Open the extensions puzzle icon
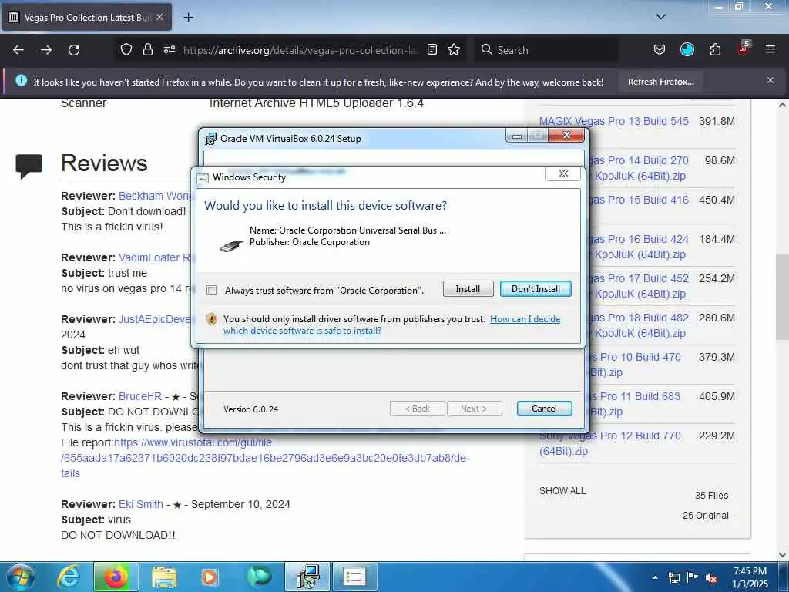The width and height of the screenshot is (789, 592). coord(715,50)
